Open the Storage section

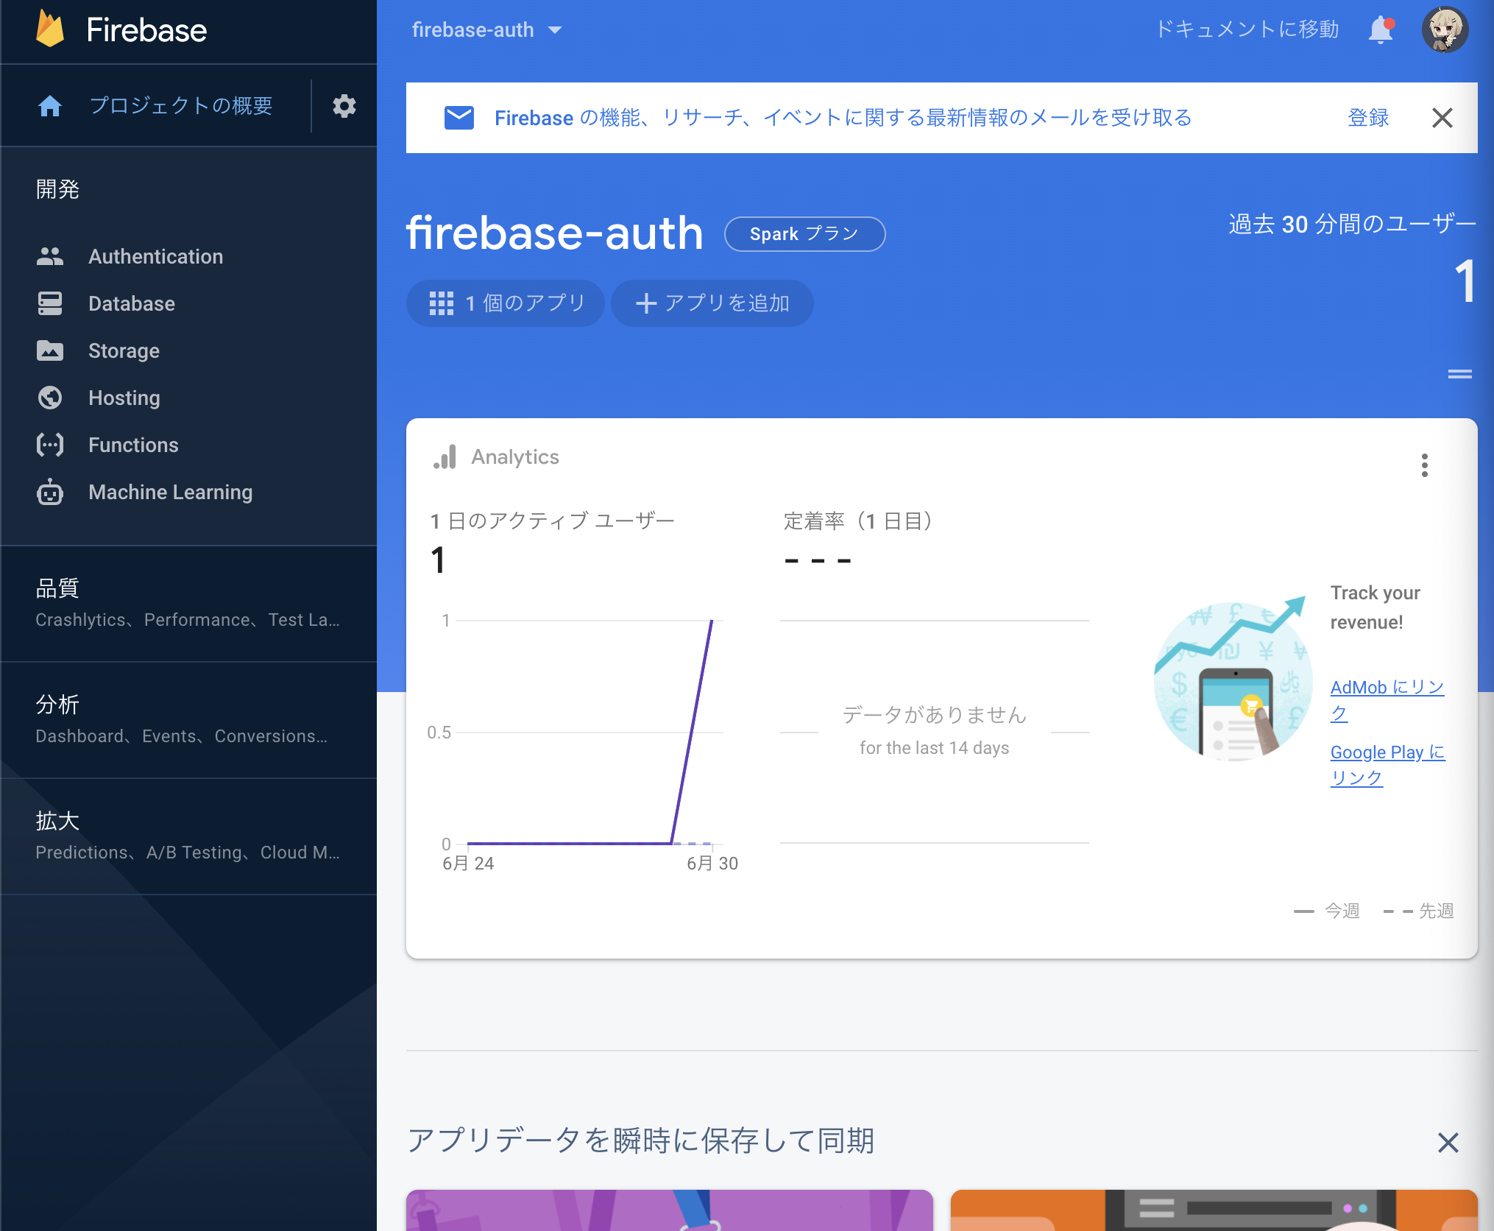(x=123, y=350)
